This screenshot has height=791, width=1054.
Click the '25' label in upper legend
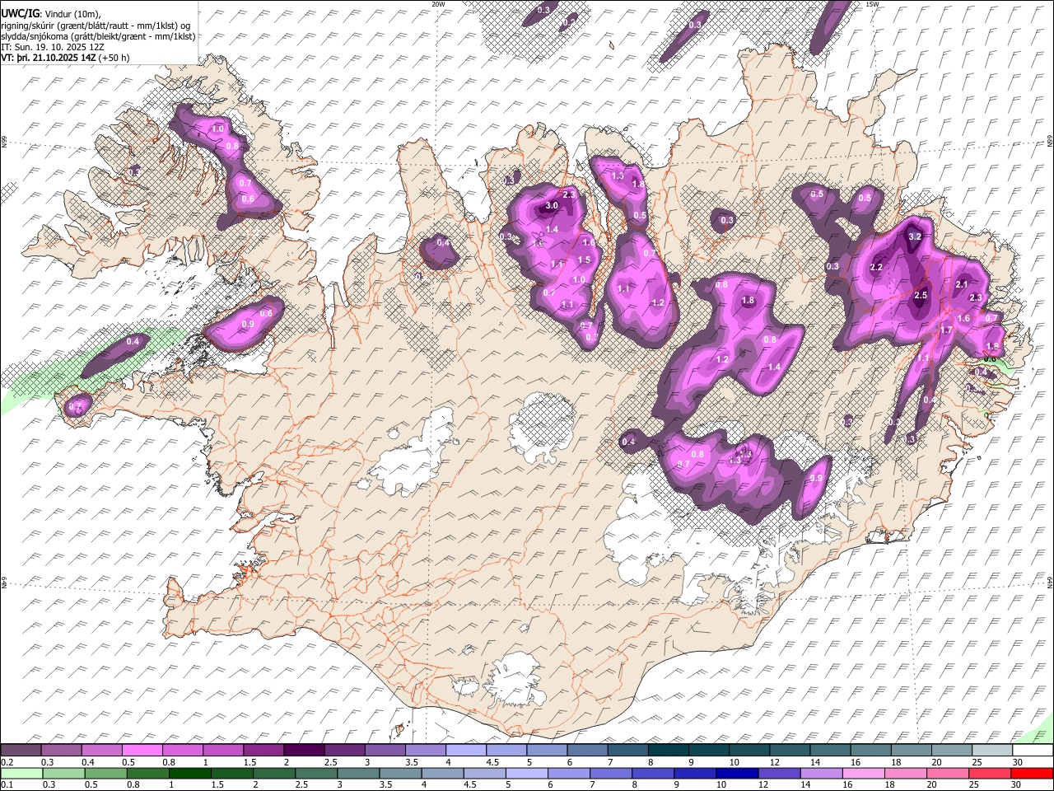[x=977, y=763]
